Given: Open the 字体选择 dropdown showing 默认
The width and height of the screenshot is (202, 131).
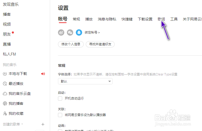Looking at the screenshot, I should (85, 81).
